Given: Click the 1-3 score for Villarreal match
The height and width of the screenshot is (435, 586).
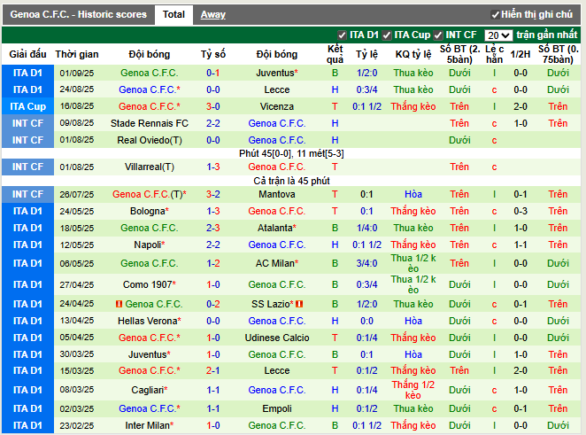Looking at the screenshot, I should [x=213, y=167].
